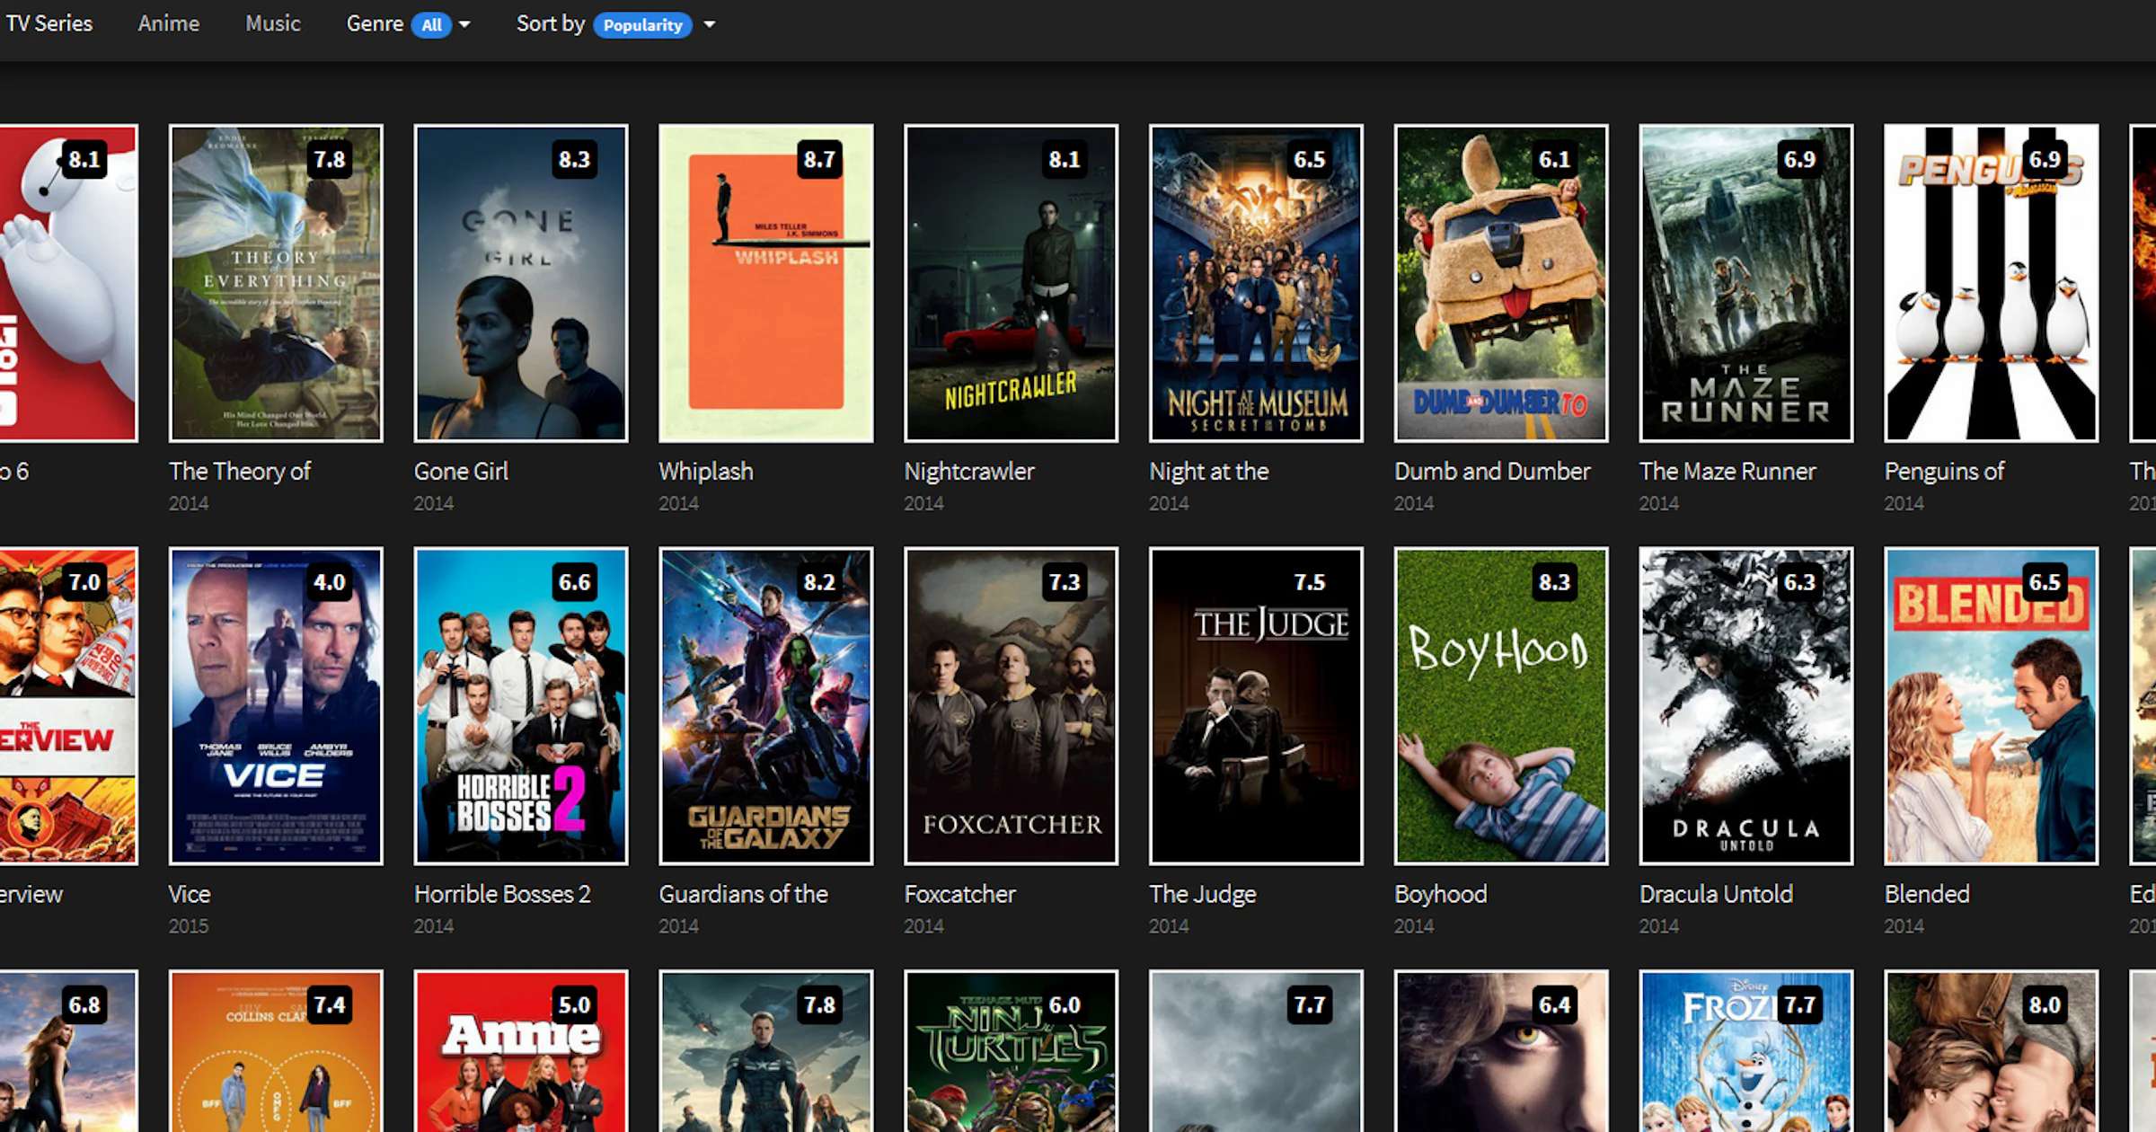Open the Gone Girl poster
2156x1132 pixels.
pyautogui.click(x=521, y=283)
